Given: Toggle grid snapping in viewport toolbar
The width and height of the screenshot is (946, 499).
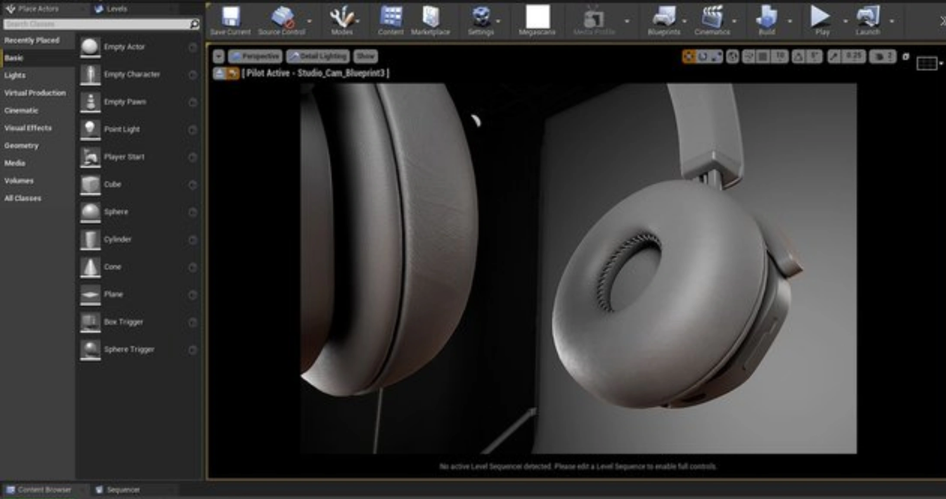Looking at the screenshot, I should 764,57.
